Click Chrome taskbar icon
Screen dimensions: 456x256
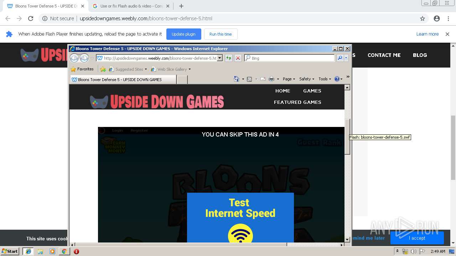(x=64, y=251)
